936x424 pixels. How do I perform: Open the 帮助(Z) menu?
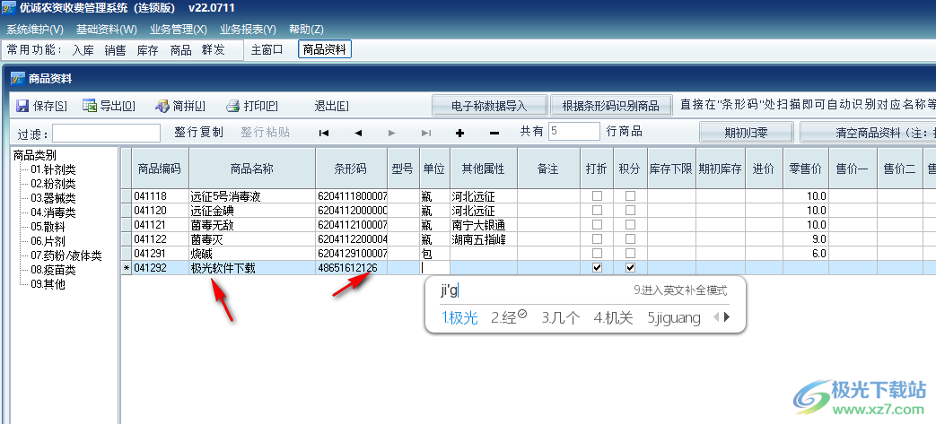[306, 30]
